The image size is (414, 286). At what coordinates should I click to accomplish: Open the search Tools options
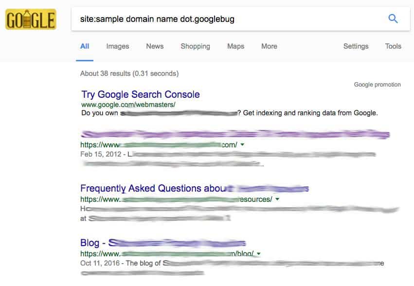coord(393,46)
